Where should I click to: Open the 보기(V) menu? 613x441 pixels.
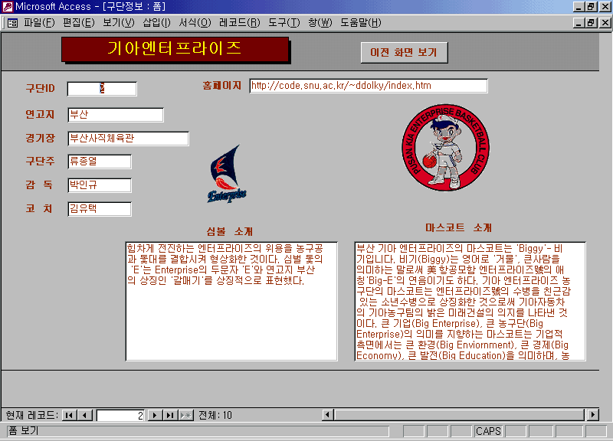click(x=119, y=23)
